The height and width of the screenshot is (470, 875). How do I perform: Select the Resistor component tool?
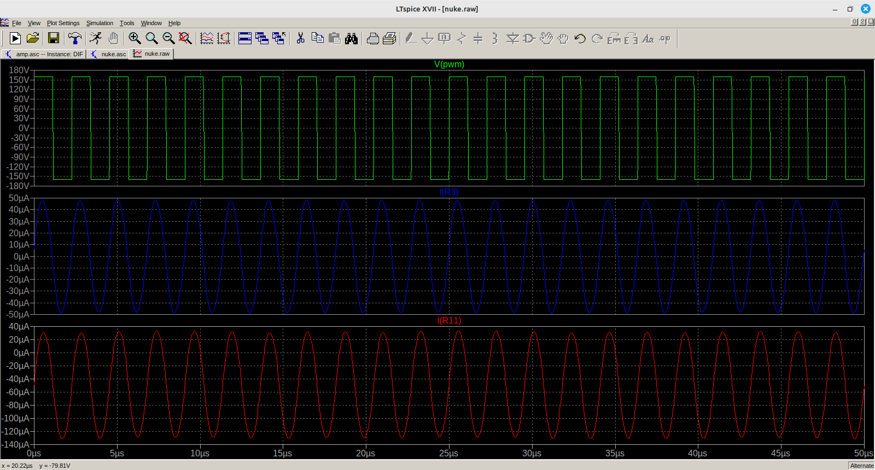coord(462,38)
